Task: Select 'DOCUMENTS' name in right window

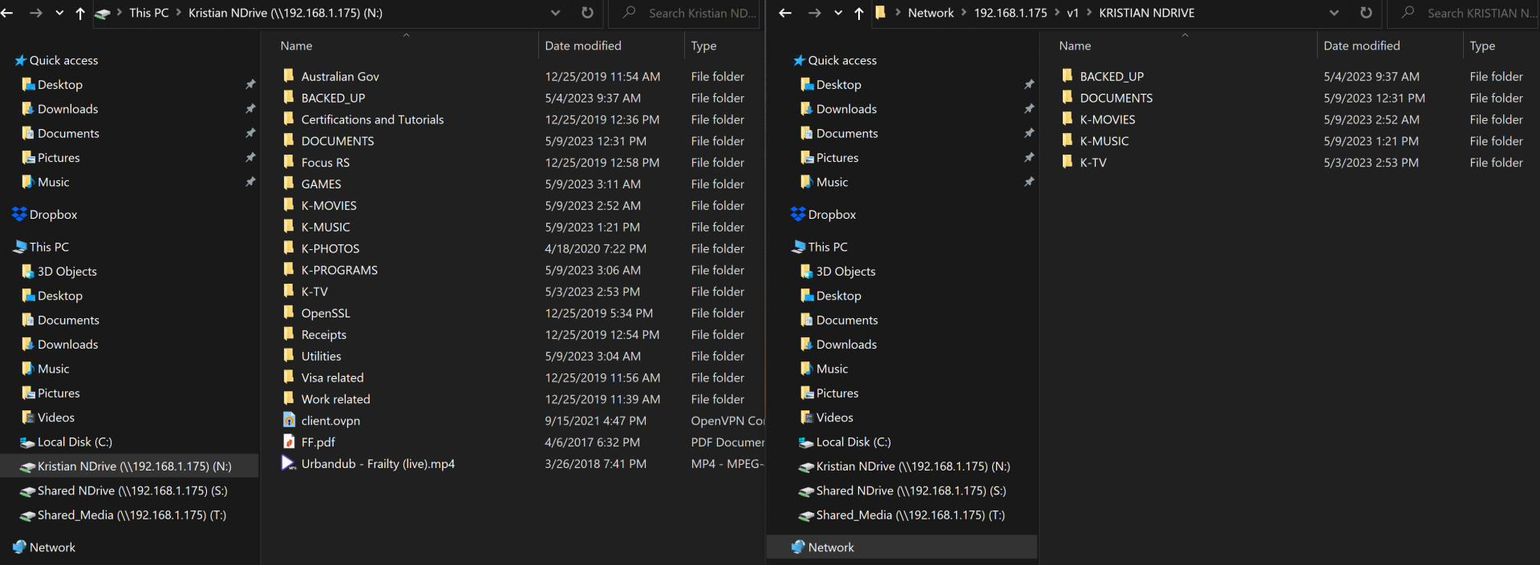Action: pos(1116,98)
